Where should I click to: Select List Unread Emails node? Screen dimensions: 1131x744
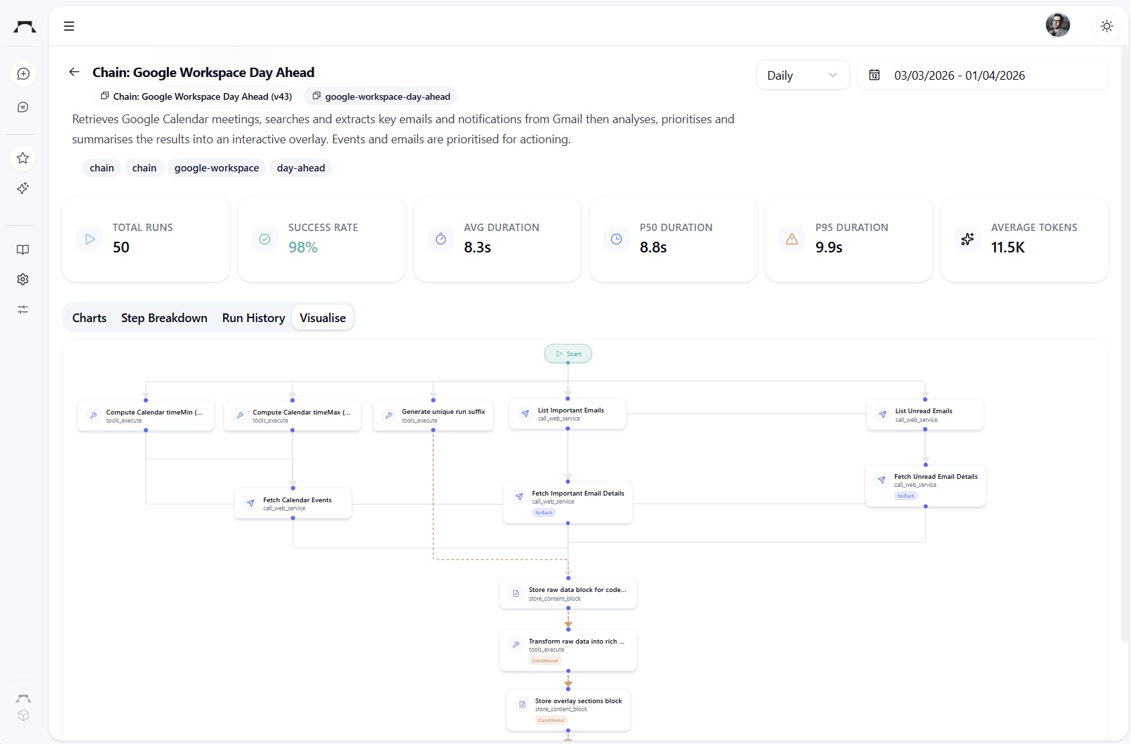(x=925, y=415)
